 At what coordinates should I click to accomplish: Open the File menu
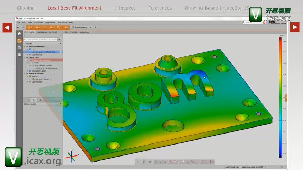18,23
